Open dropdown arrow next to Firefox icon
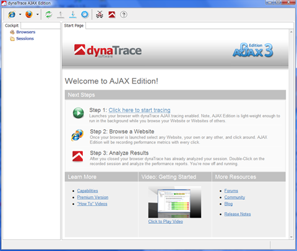 (x=37, y=15)
